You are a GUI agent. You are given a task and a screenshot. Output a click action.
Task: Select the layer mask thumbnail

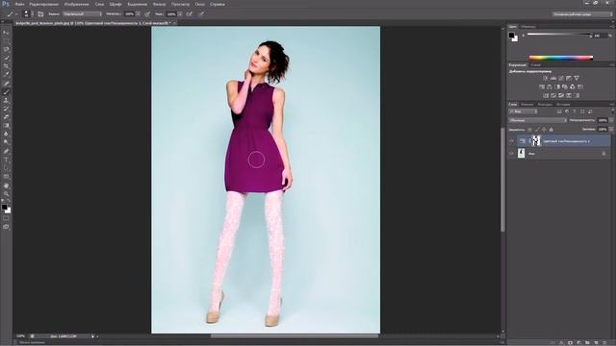click(x=536, y=141)
